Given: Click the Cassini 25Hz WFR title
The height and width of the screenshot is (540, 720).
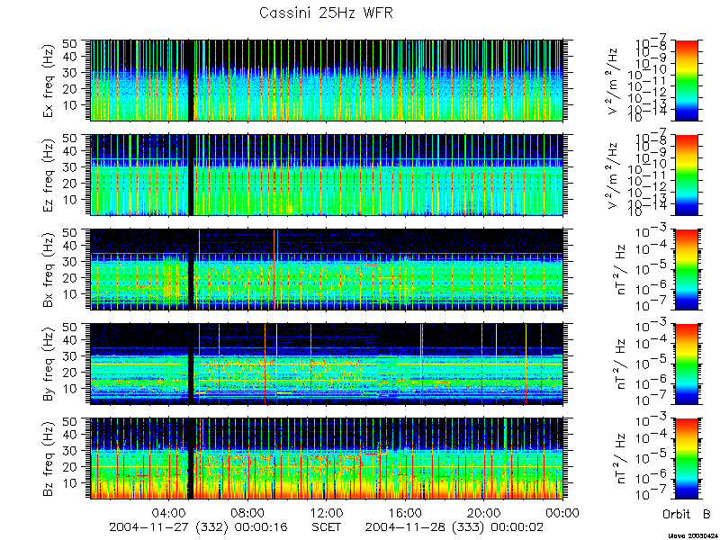Looking at the screenshot, I should [x=326, y=13].
